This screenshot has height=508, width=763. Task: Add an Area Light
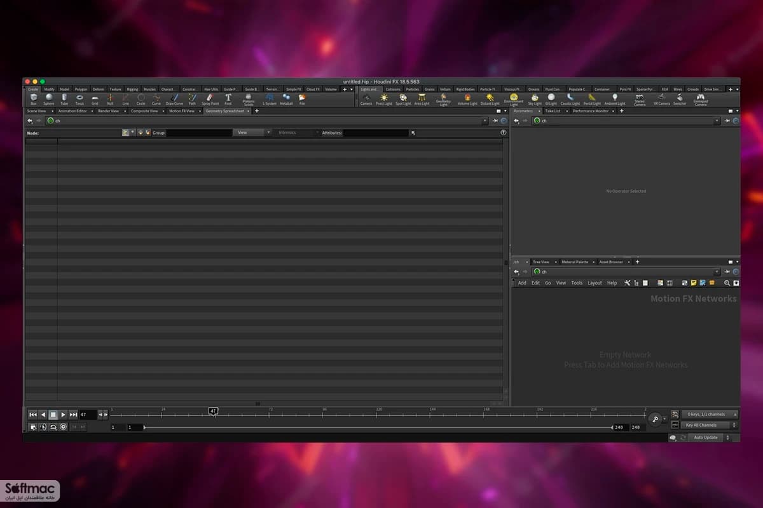(x=422, y=99)
